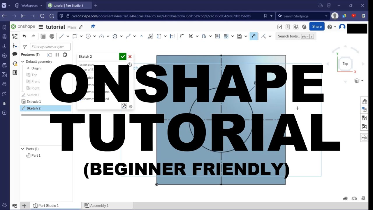Select the Linear pattern tool
Viewport: 373px width, 210px height.
[226, 36]
